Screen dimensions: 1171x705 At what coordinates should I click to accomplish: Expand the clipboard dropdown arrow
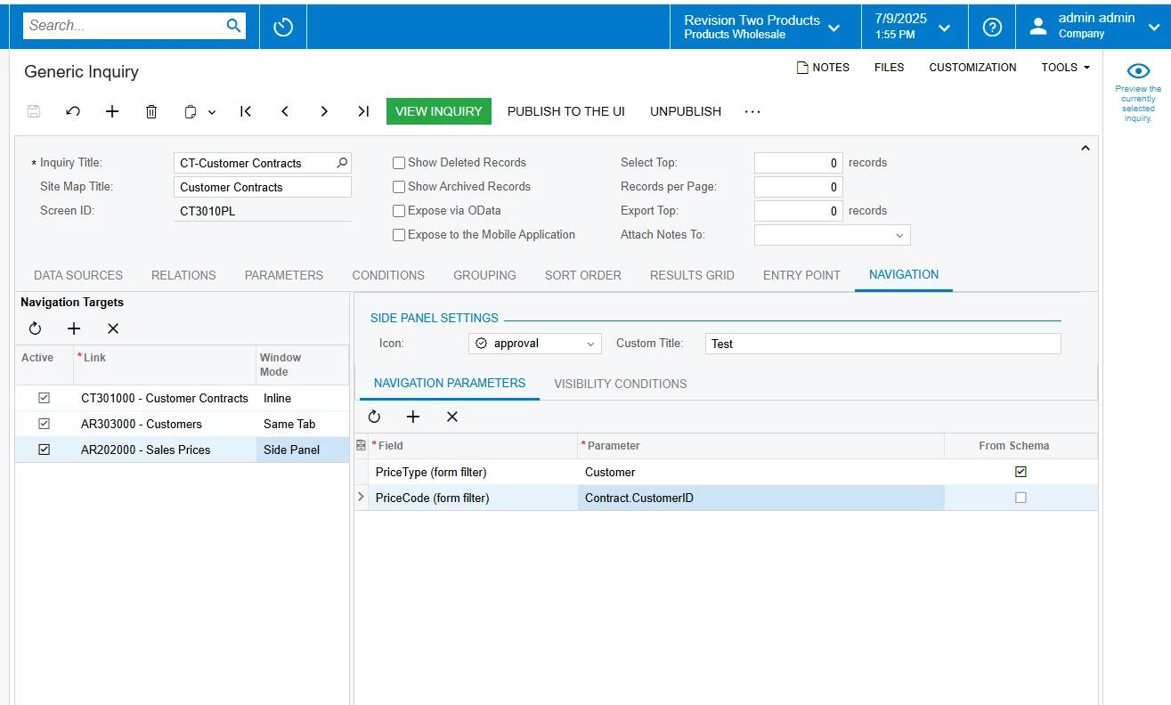click(212, 112)
